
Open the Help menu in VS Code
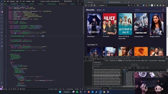point(33,1)
